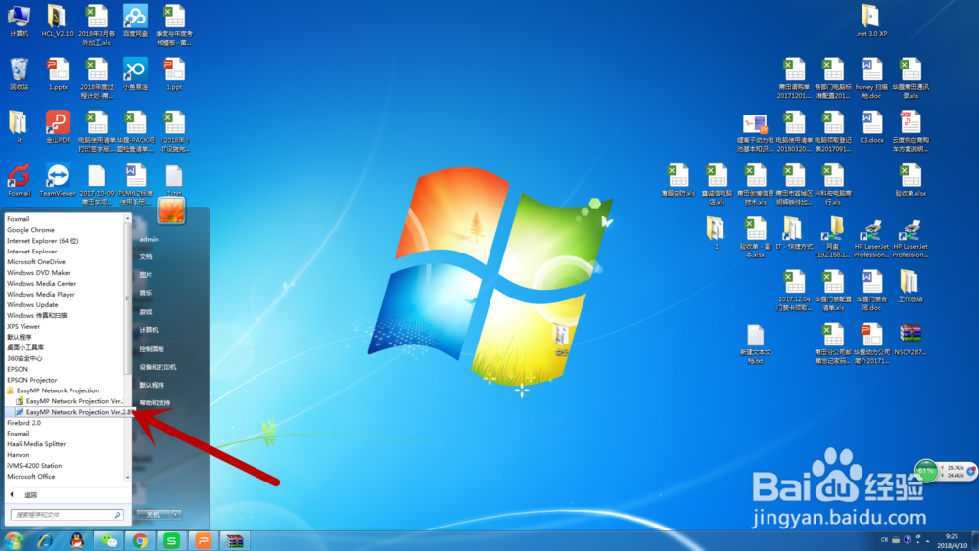Select the Foxmail desktop shortcut icon
Screen dimensions: 979x551
click(x=19, y=180)
